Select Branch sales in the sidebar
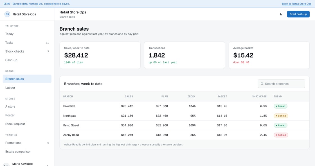 27,79
